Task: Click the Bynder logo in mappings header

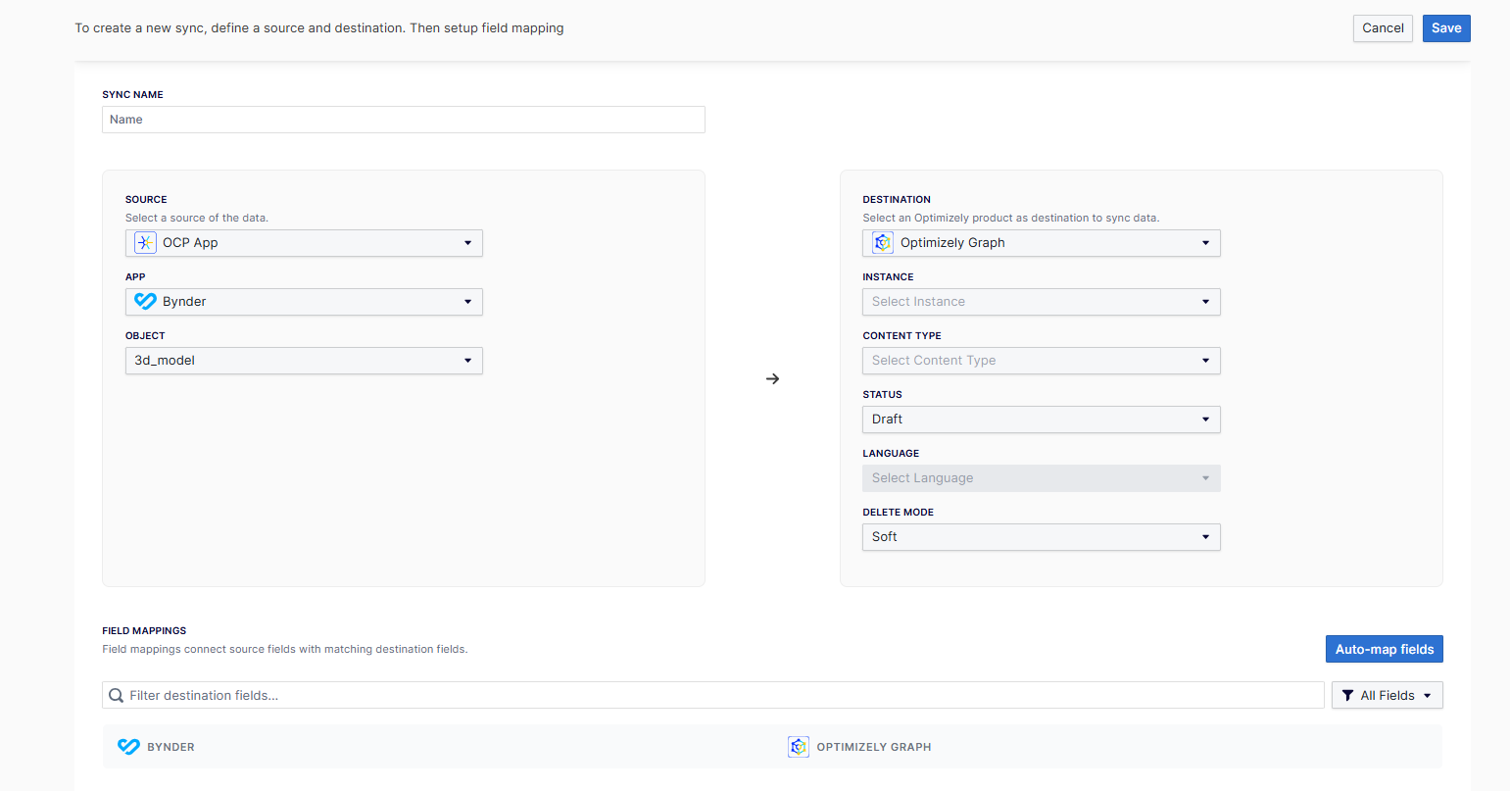Action: pyautogui.click(x=128, y=747)
